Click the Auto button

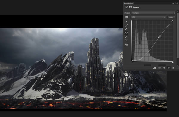tap(171, 17)
